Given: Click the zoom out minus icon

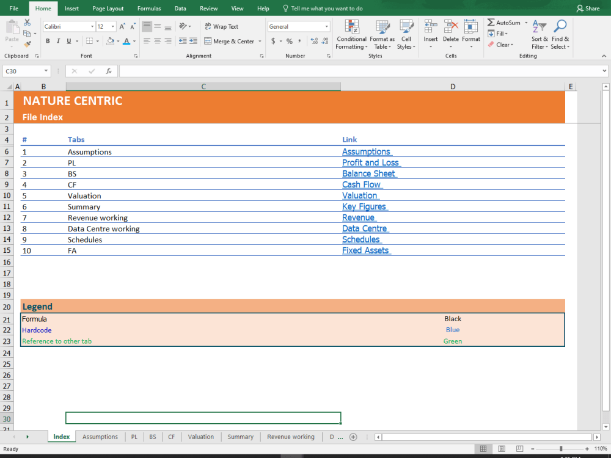Looking at the screenshot, I should coord(533,449).
